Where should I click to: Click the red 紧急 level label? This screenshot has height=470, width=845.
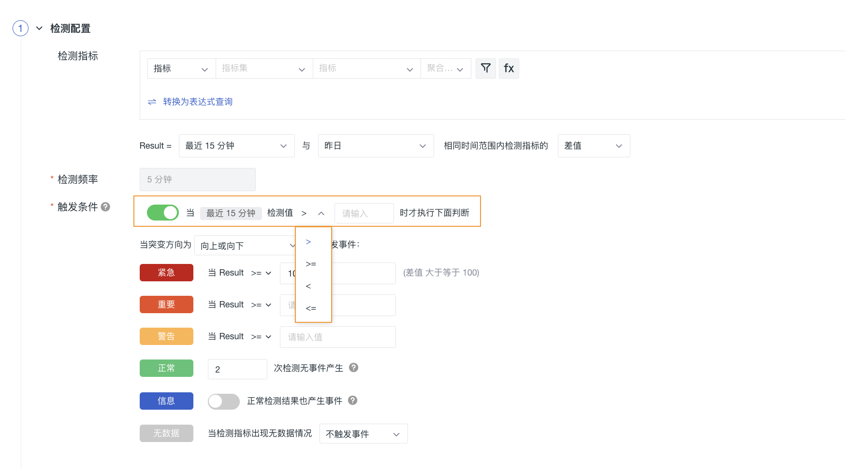click(166, 273)
